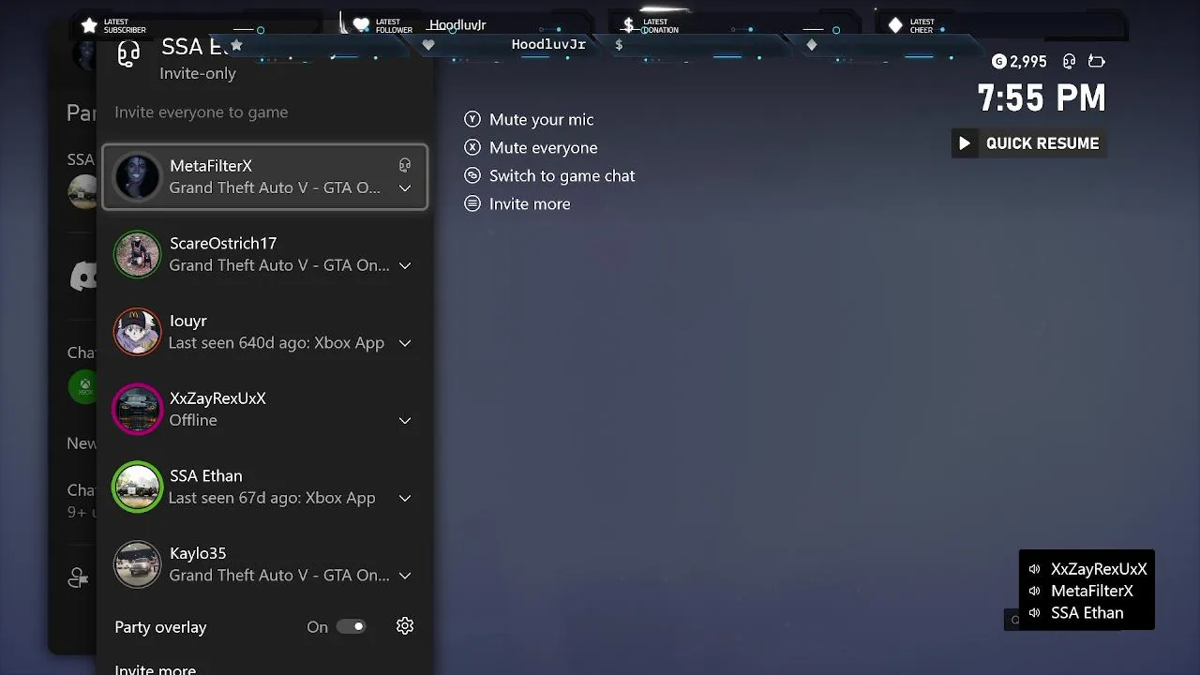
Task: Click the Quick Resume button
Action: click(x=1028, y=143)
